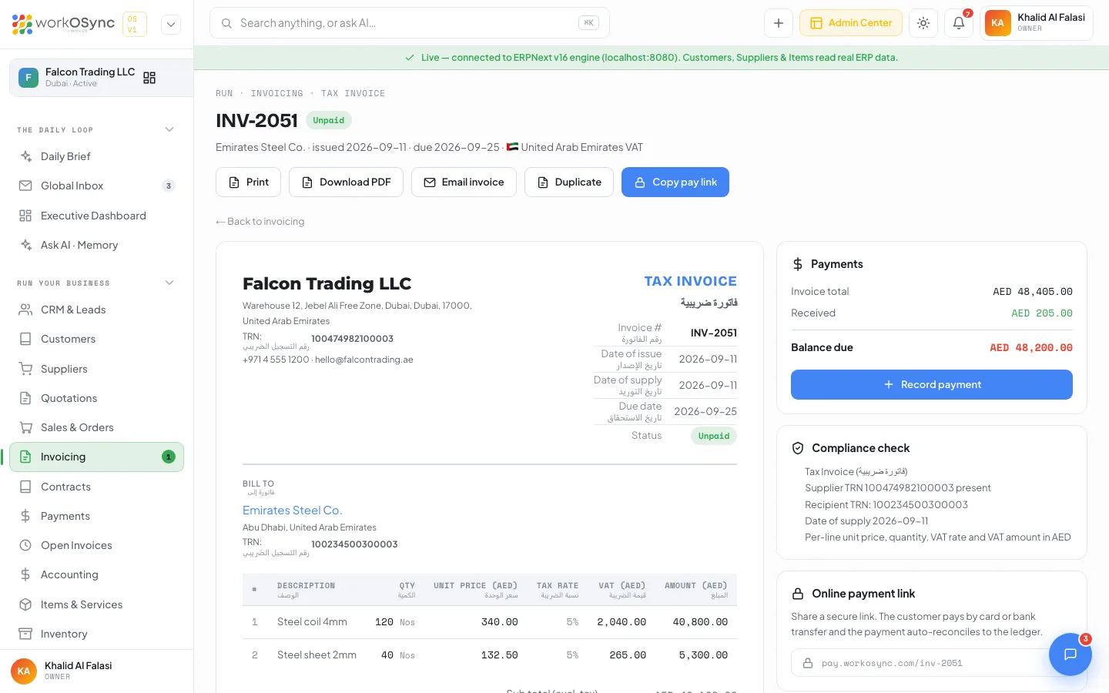Viewport: 1109px width, 693px height.
Task: Open Khalid Al Falasi account at sidebar bottom
Action: pyautogui.click(x=96, y=671)
